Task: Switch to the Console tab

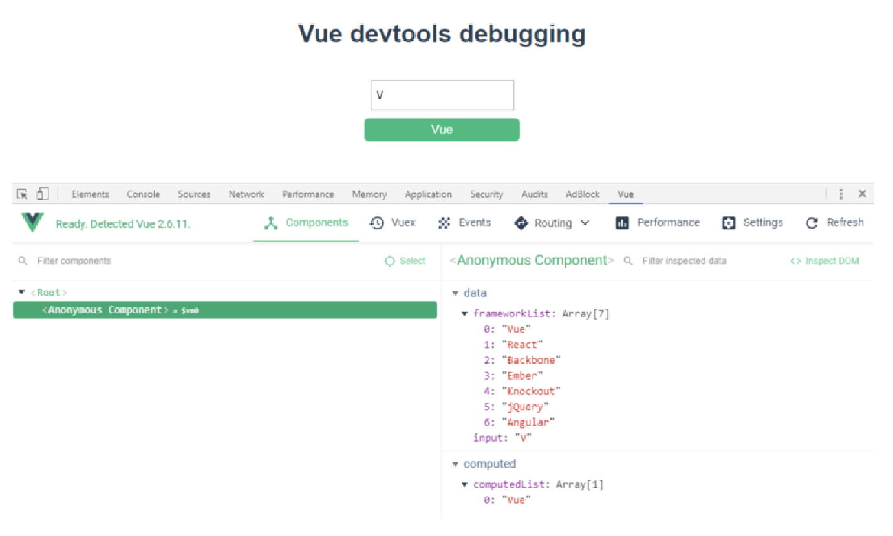Action: 143,194
